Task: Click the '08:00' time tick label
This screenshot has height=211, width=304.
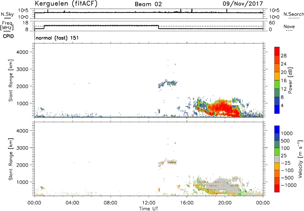Action: tap(111, 203)
